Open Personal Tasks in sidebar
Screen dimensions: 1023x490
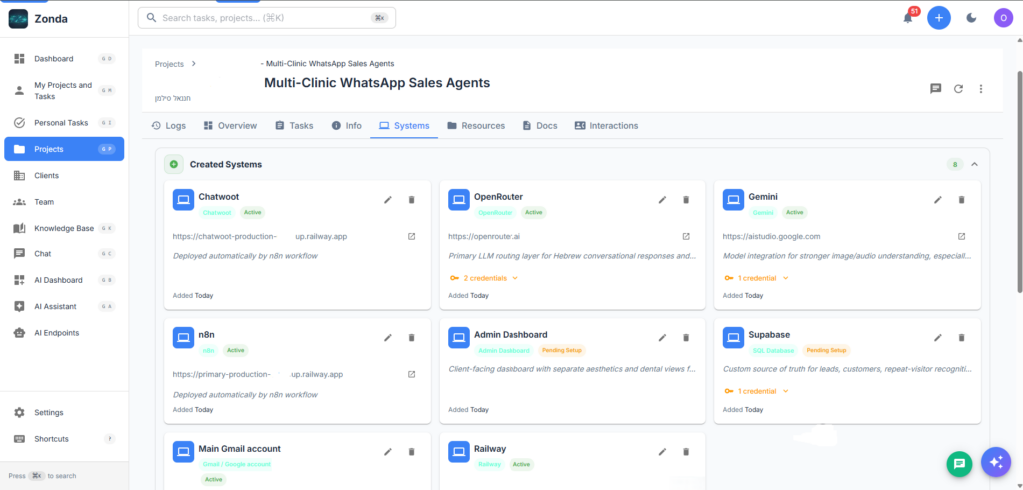click(64, 123)
